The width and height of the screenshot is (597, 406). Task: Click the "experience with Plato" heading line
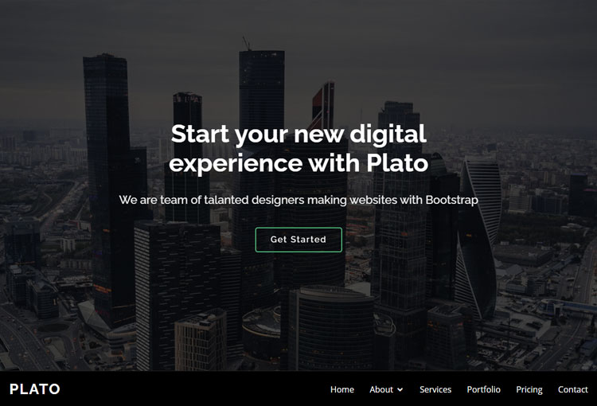[298, 163]
